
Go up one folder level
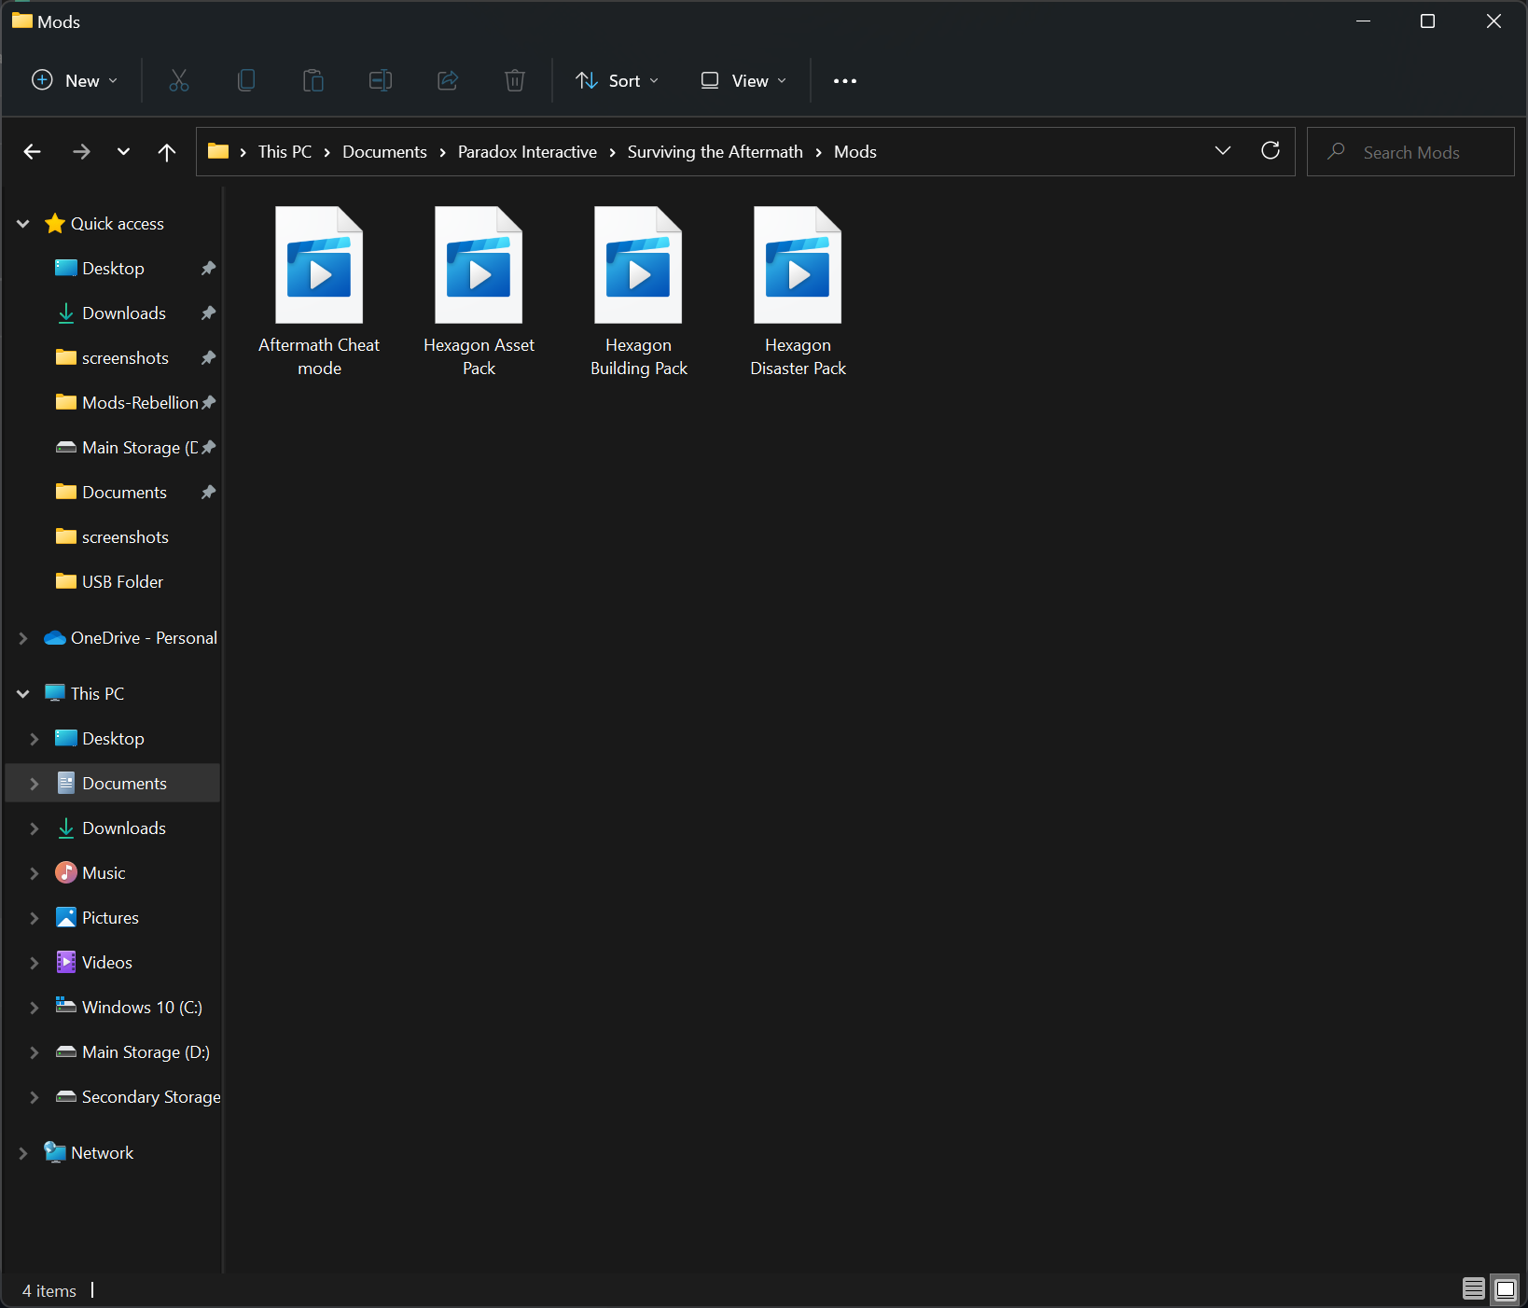point(167,152)
